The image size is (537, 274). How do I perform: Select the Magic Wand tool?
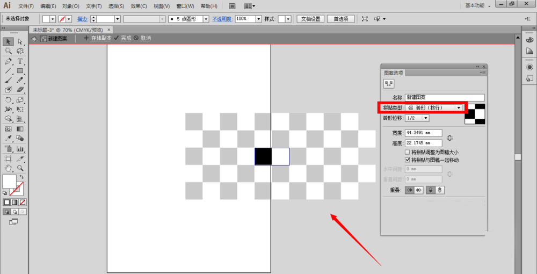tap(8, 52)
